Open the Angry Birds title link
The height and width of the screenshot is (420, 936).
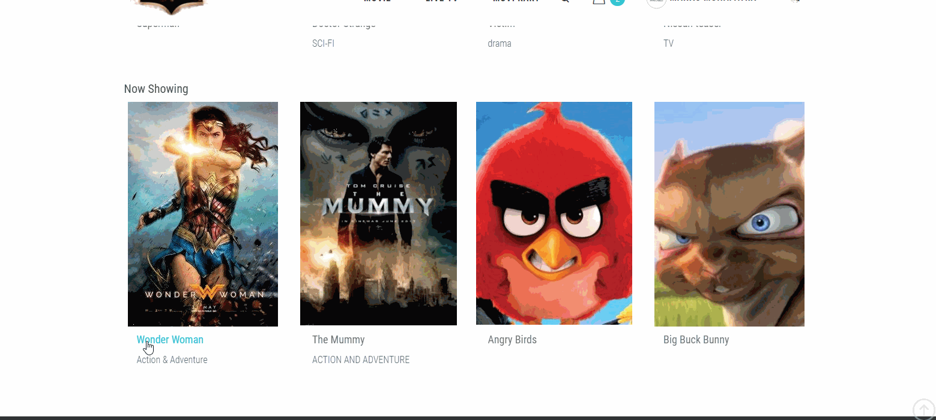(x=512, y=340)
